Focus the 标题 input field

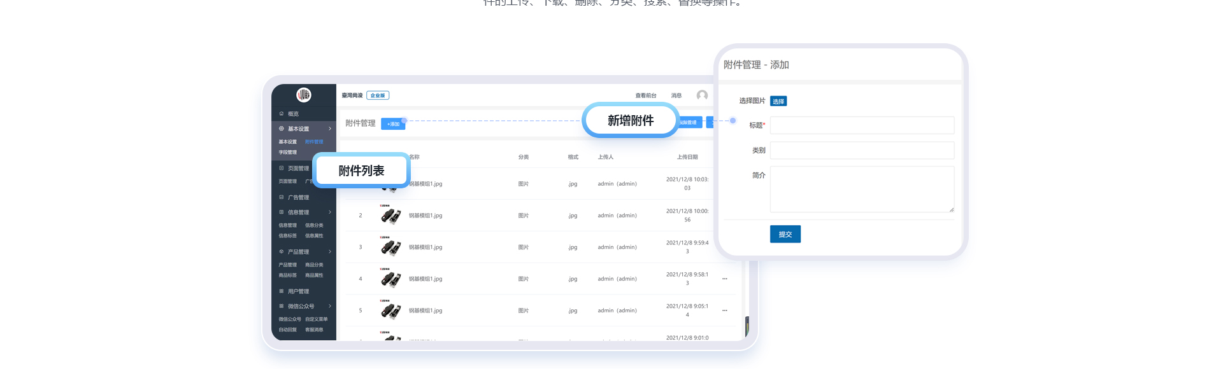coord(862,125)
